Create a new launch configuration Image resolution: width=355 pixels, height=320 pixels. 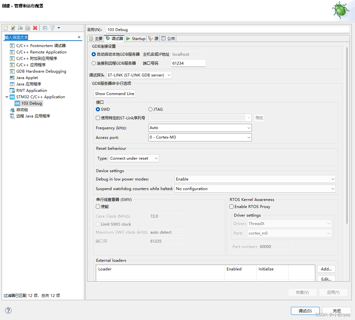pyautogui.click(x=5, y=28)
